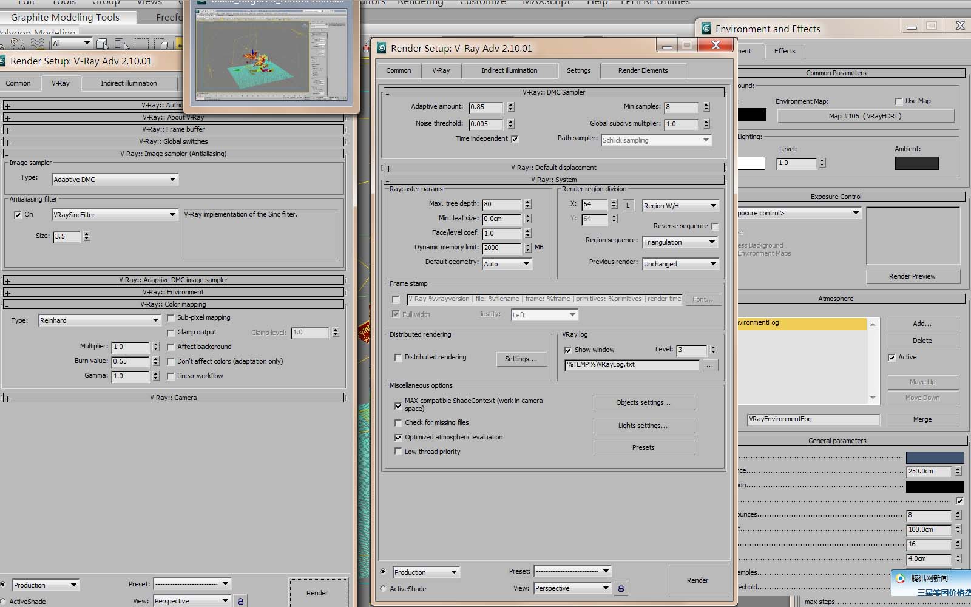971x607 pixels.
Task: Adjust the Max. tree depth spinner
Action: pyautogui.click(x=528, y=204)
